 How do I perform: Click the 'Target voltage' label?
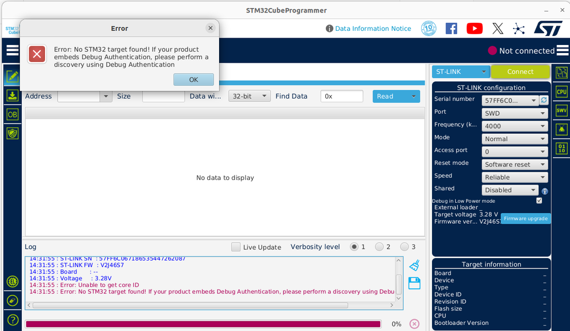point(455,214)
